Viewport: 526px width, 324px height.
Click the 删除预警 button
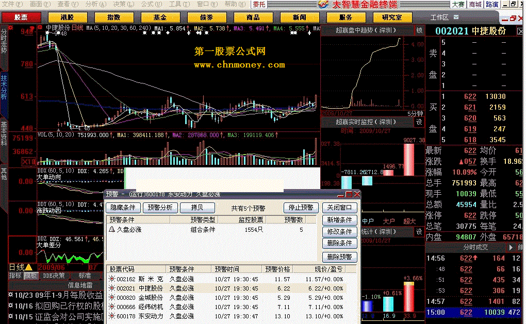point(339,257)
